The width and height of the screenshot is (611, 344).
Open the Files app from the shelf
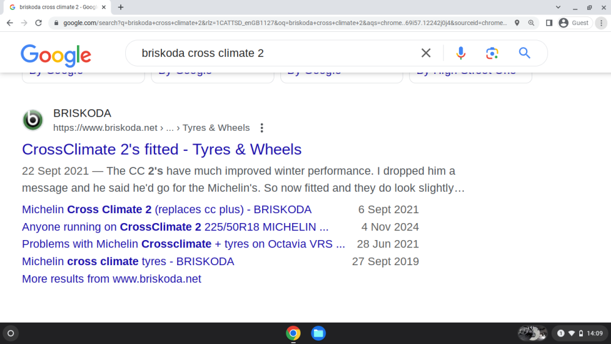click(x=318, y=333)
